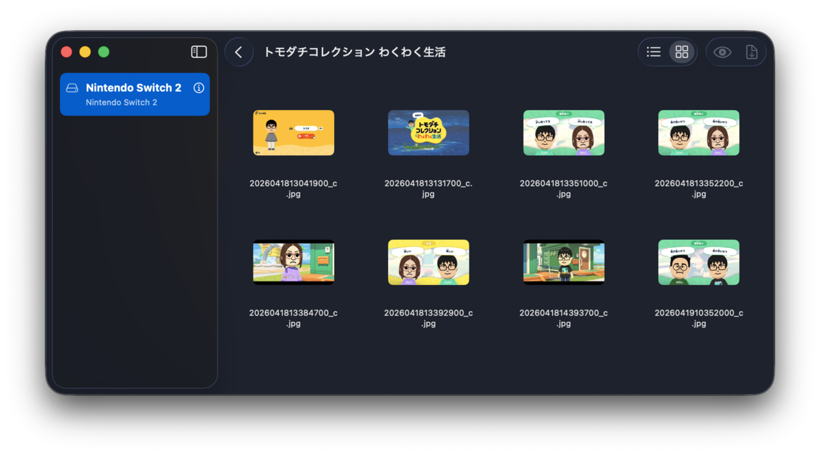Close the window with the red button
Screen dimensions: 820x455
[66, 52]
